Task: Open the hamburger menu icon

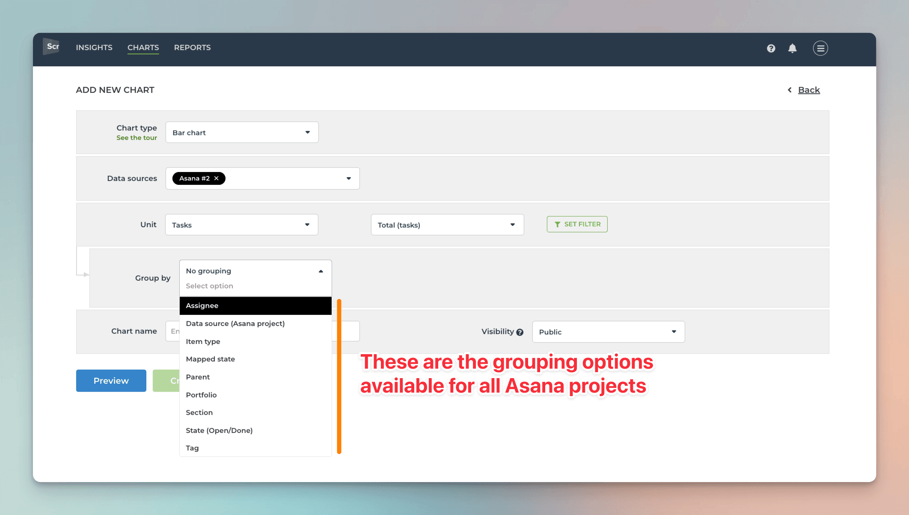Action: tap(820, 48)
